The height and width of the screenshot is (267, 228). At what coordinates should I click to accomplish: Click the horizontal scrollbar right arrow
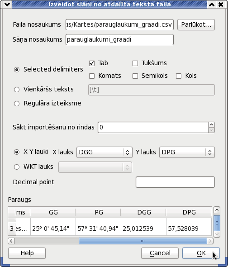[x=210, y=241]
